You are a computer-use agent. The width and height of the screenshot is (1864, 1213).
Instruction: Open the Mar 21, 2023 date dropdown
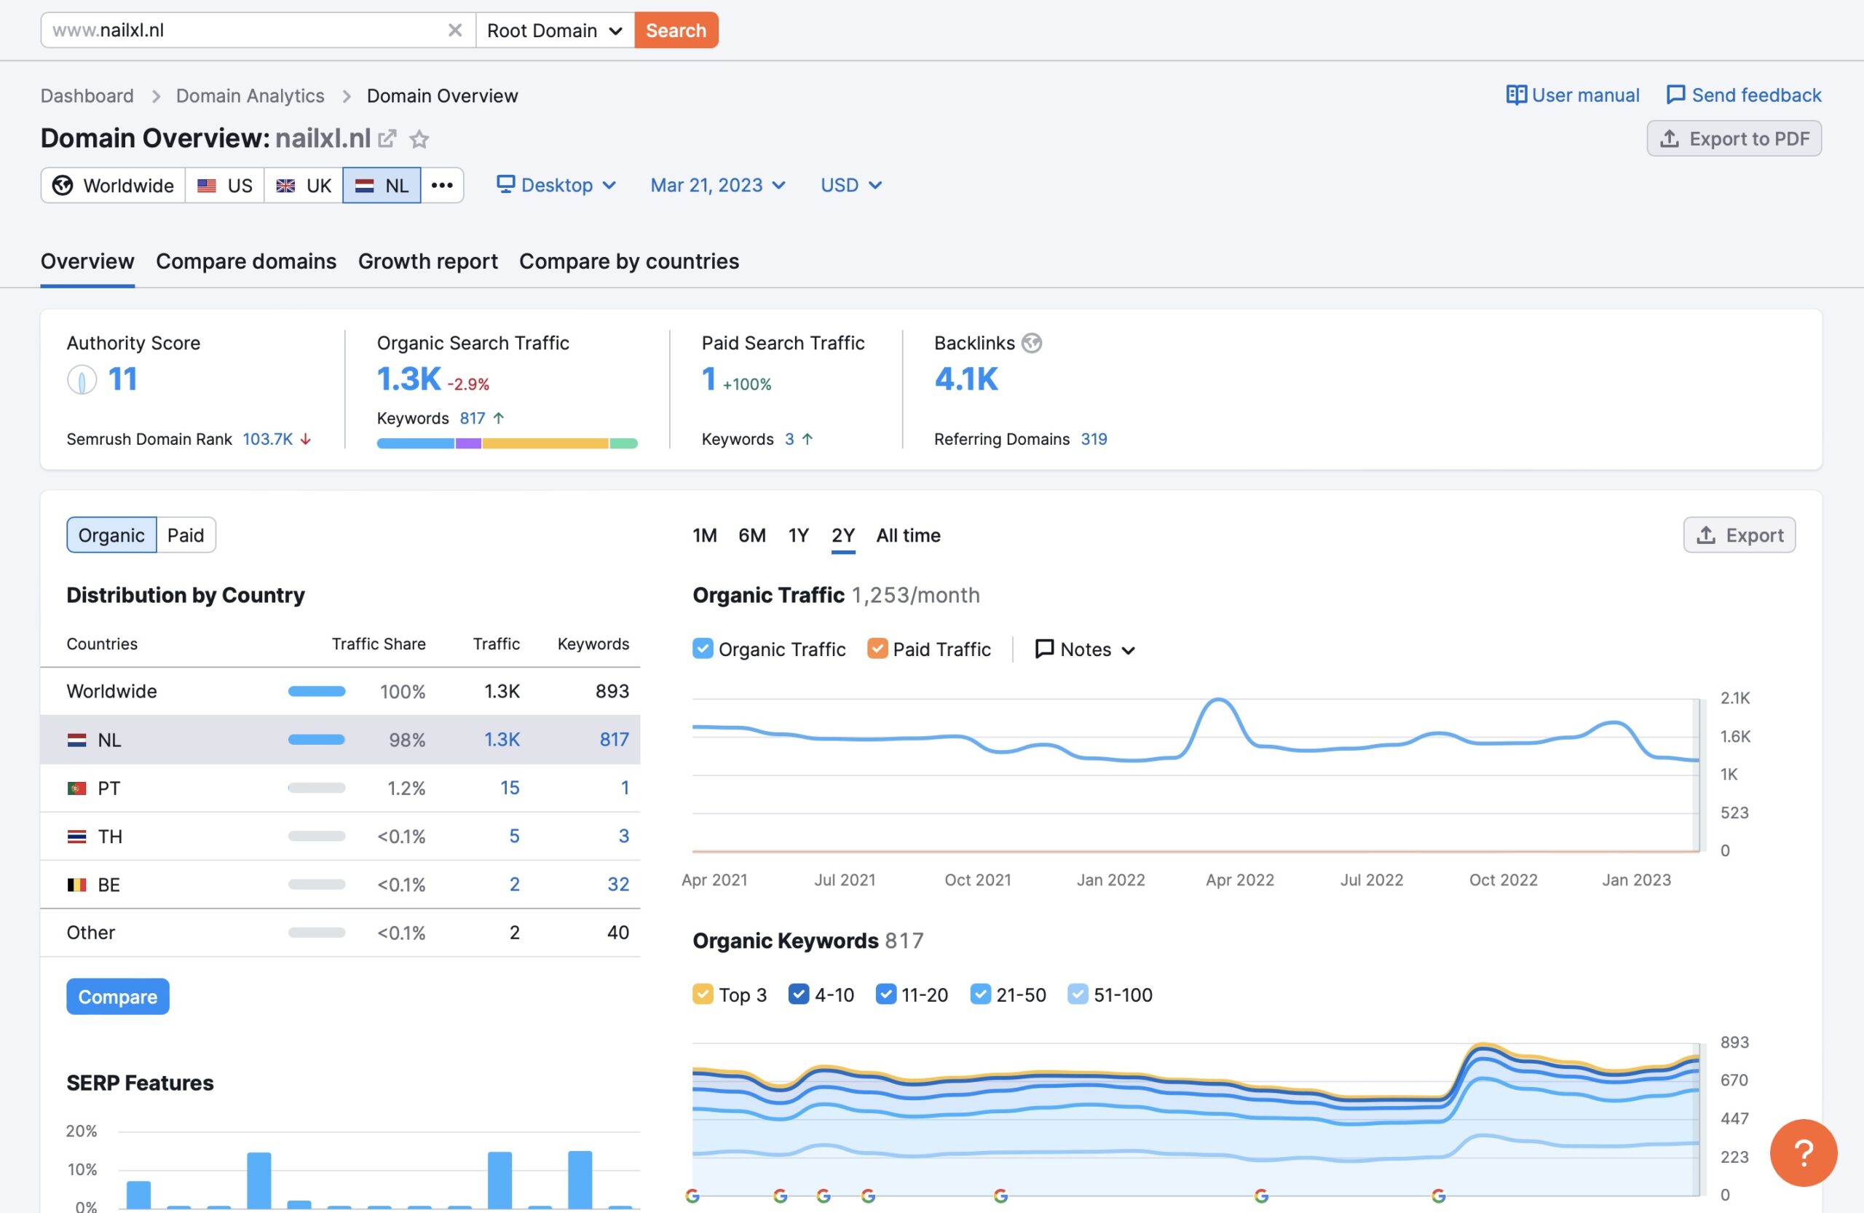click(717, 186)
